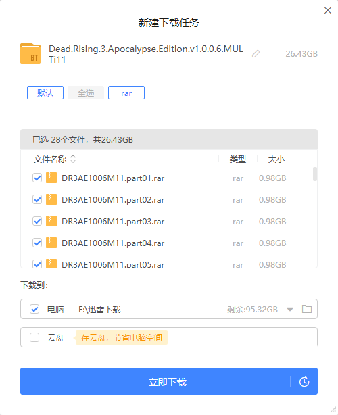This screenshot has height=415, width=338.
Task: Click the file list scrollbar thumb
Action: point(315,174)
